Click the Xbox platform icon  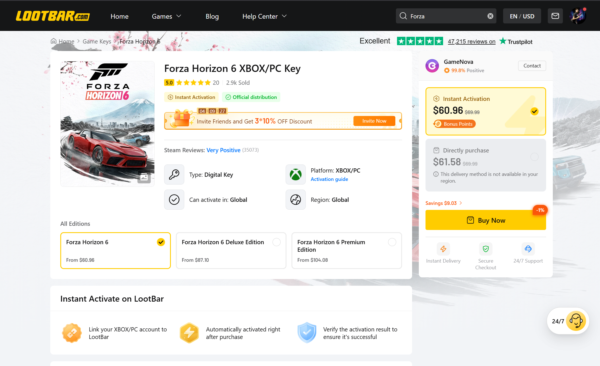(295, 174)
